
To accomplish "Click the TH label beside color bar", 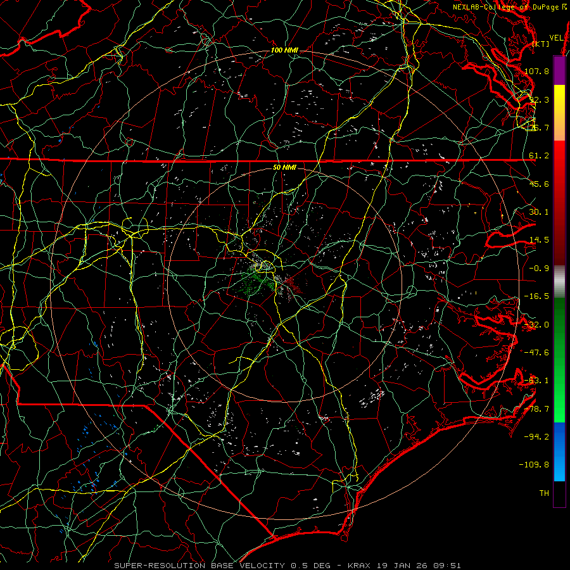I will pos(544,493).
